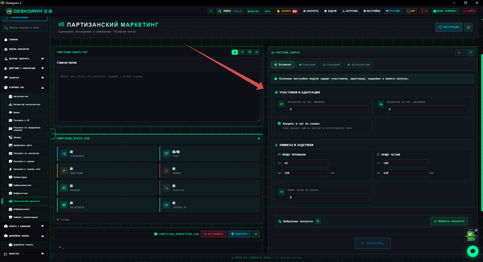
Task: Open the NEON TERMINAL theme dropdown
Action: [446, 11]
